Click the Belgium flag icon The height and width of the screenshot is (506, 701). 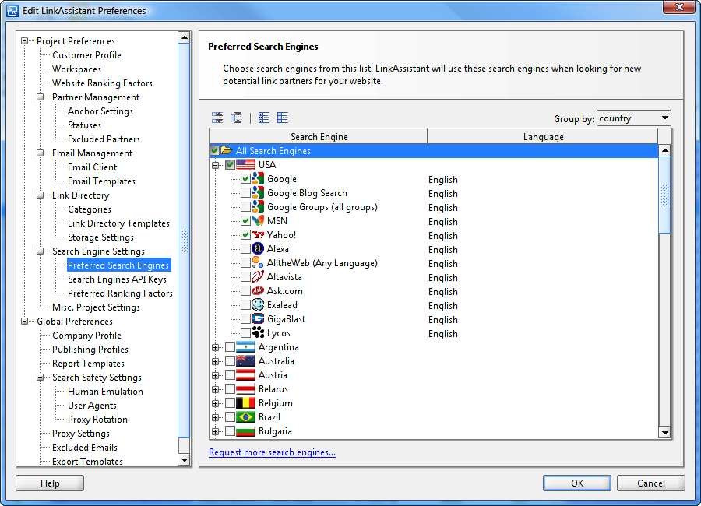[x=245, y=403]
